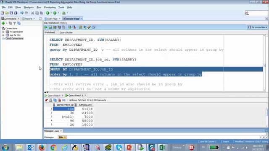Click the Refresh icon in Query Result toolbar

55,100
